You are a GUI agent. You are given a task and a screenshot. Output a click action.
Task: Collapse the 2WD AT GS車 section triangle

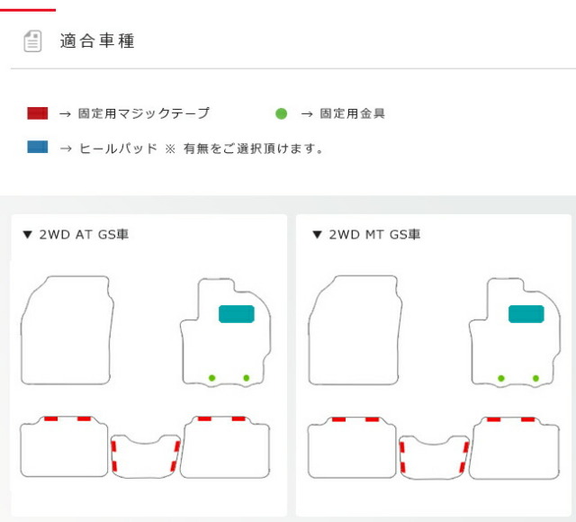coord(27,235)
